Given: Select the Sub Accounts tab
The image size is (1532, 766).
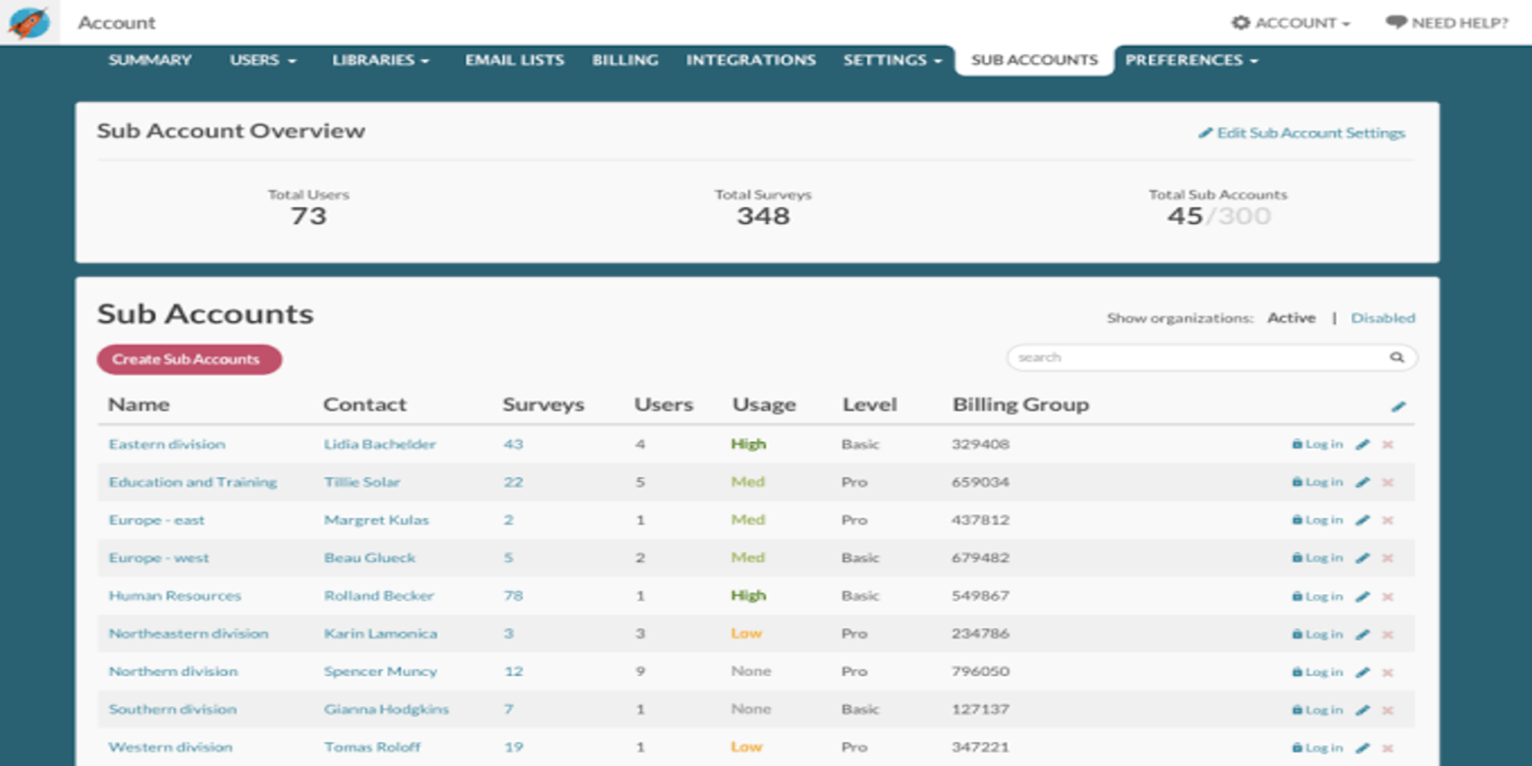Looking at the screenshot, I should (1034, 60).
